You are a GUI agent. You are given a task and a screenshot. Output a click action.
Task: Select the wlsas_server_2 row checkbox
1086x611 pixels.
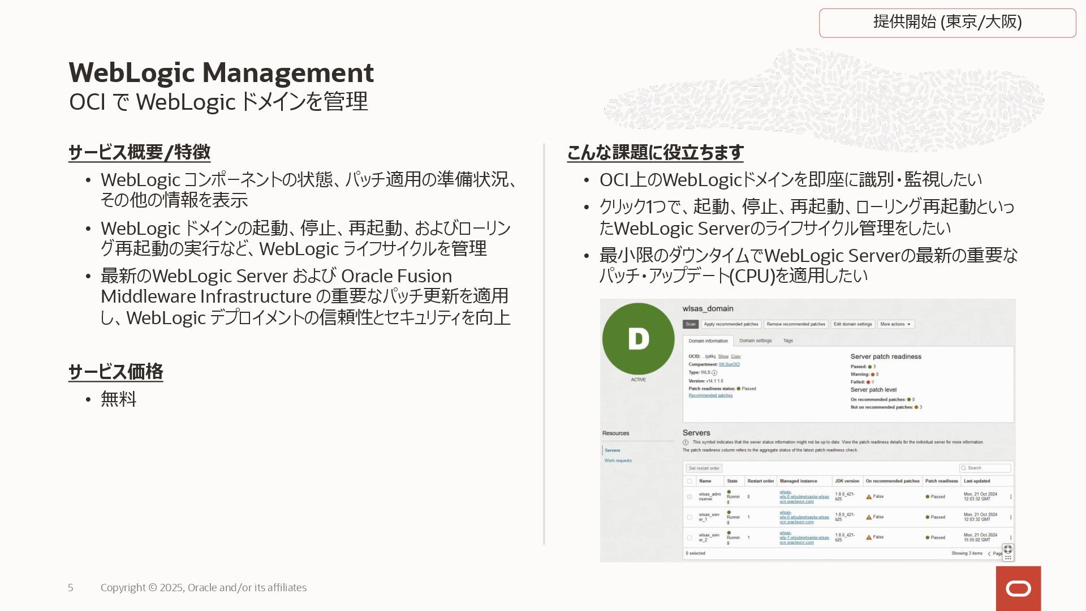tap(689, 537)
